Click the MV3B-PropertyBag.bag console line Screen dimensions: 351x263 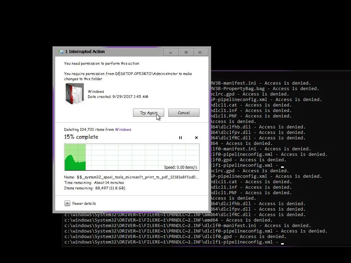coord(265,89)
